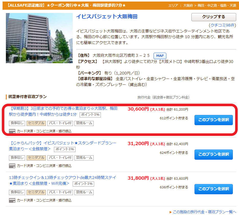Click the ポイント1% badge in じゃらんパック plan
Image resolution: width=239 pixels, height=215 pixels.
click(65, 149)
